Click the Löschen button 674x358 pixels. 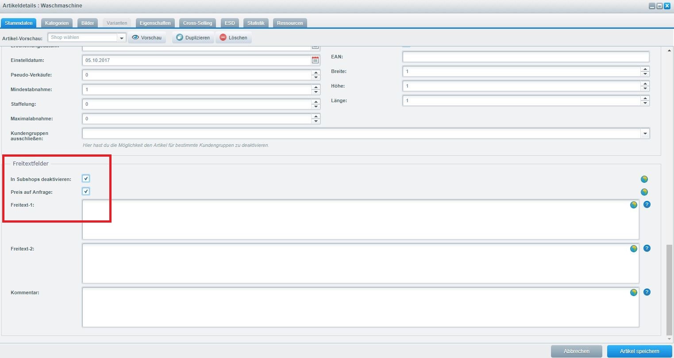(x=234, y=38)
